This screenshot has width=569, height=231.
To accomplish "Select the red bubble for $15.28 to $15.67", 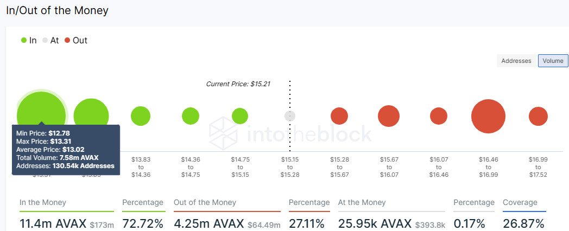I will pos(339,117).
